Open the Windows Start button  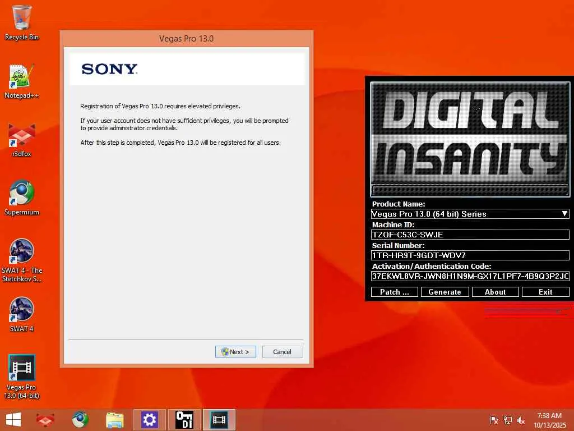[13, 420]
